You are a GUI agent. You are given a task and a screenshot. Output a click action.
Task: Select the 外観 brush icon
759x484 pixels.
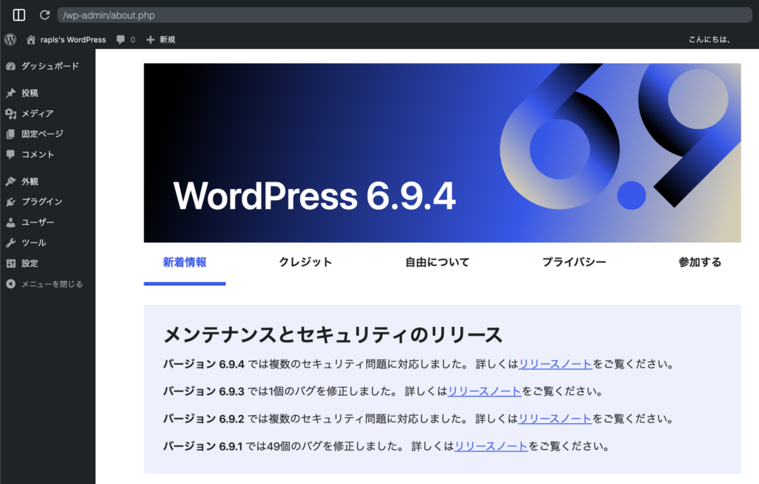click(10, 181)
